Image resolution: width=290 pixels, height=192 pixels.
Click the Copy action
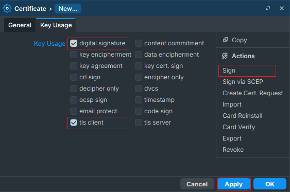click(x=240, y=40)
